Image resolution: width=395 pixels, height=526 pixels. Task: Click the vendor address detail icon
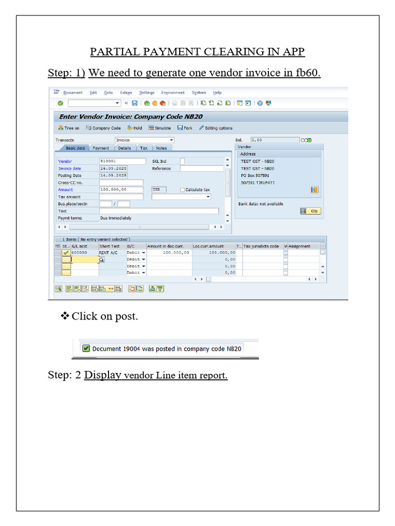point(314,190)
